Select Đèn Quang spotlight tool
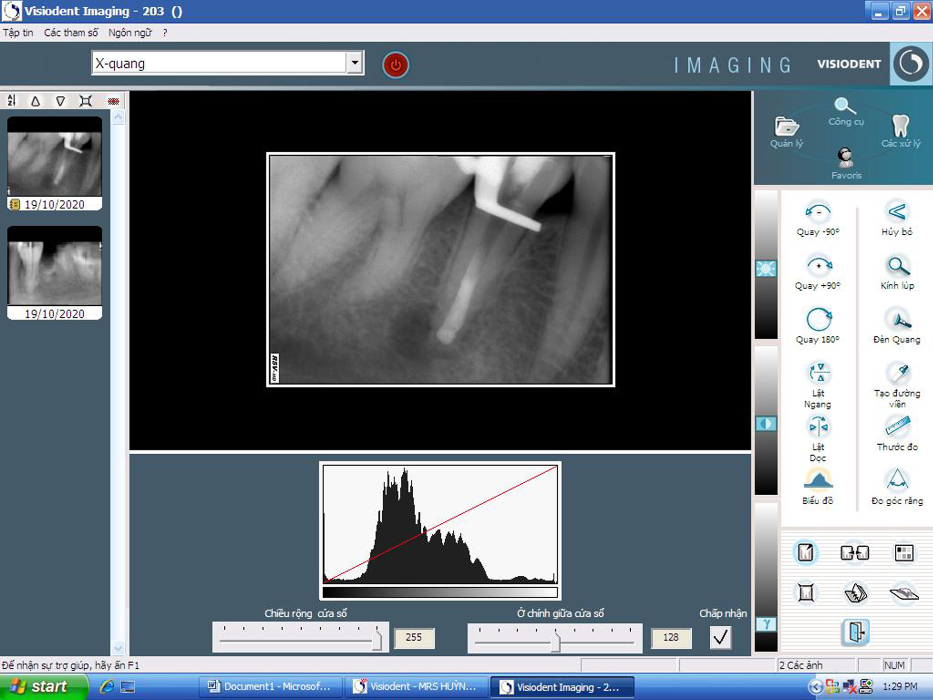Image resolution: width=933 pixels, height=700 pixels. (897, 326)
